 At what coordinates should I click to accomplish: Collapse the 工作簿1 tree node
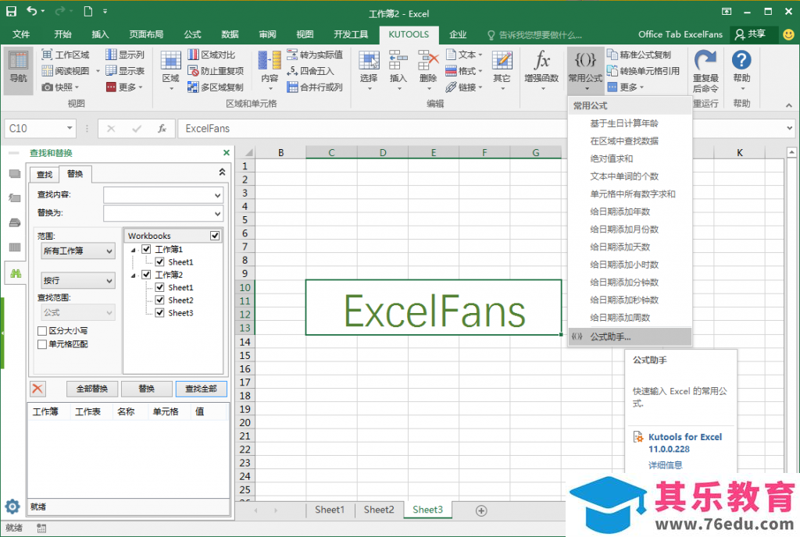click(x=134, y=250)
